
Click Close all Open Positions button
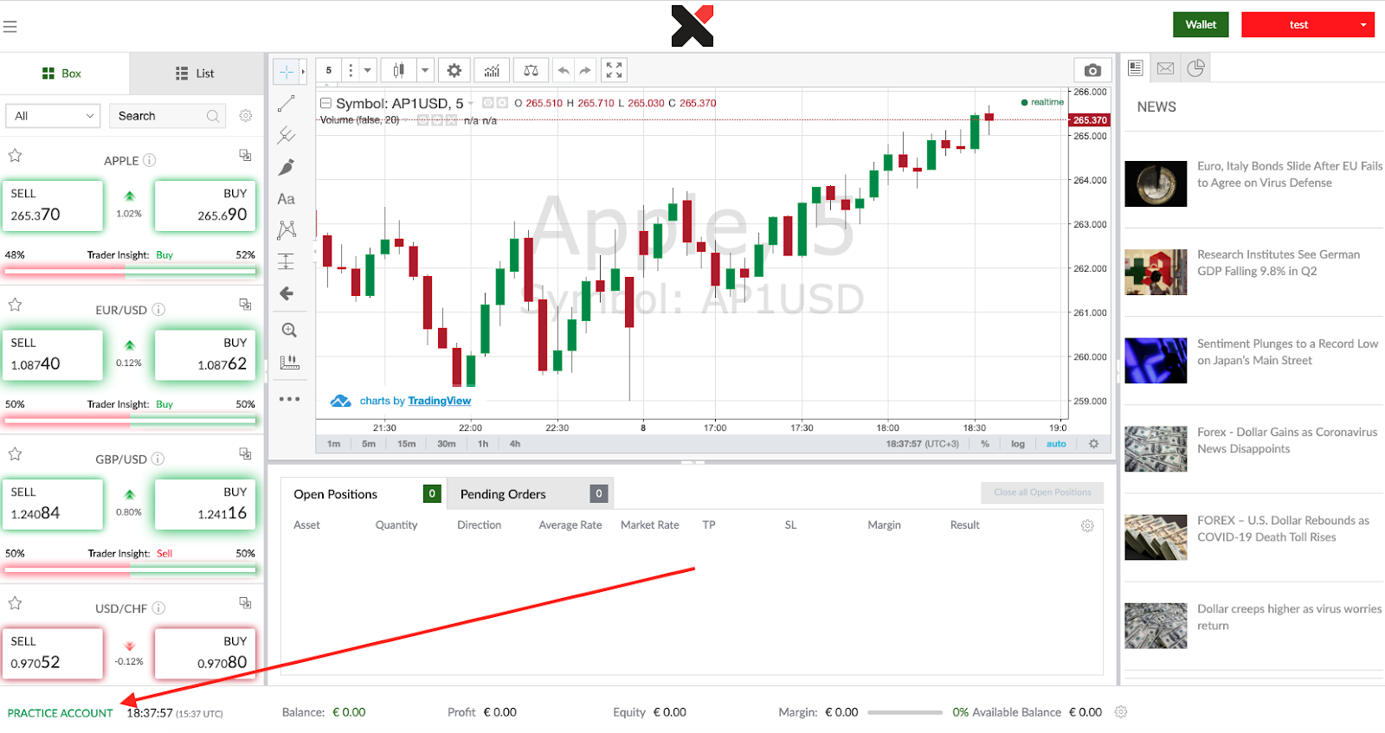[1042, 492]
